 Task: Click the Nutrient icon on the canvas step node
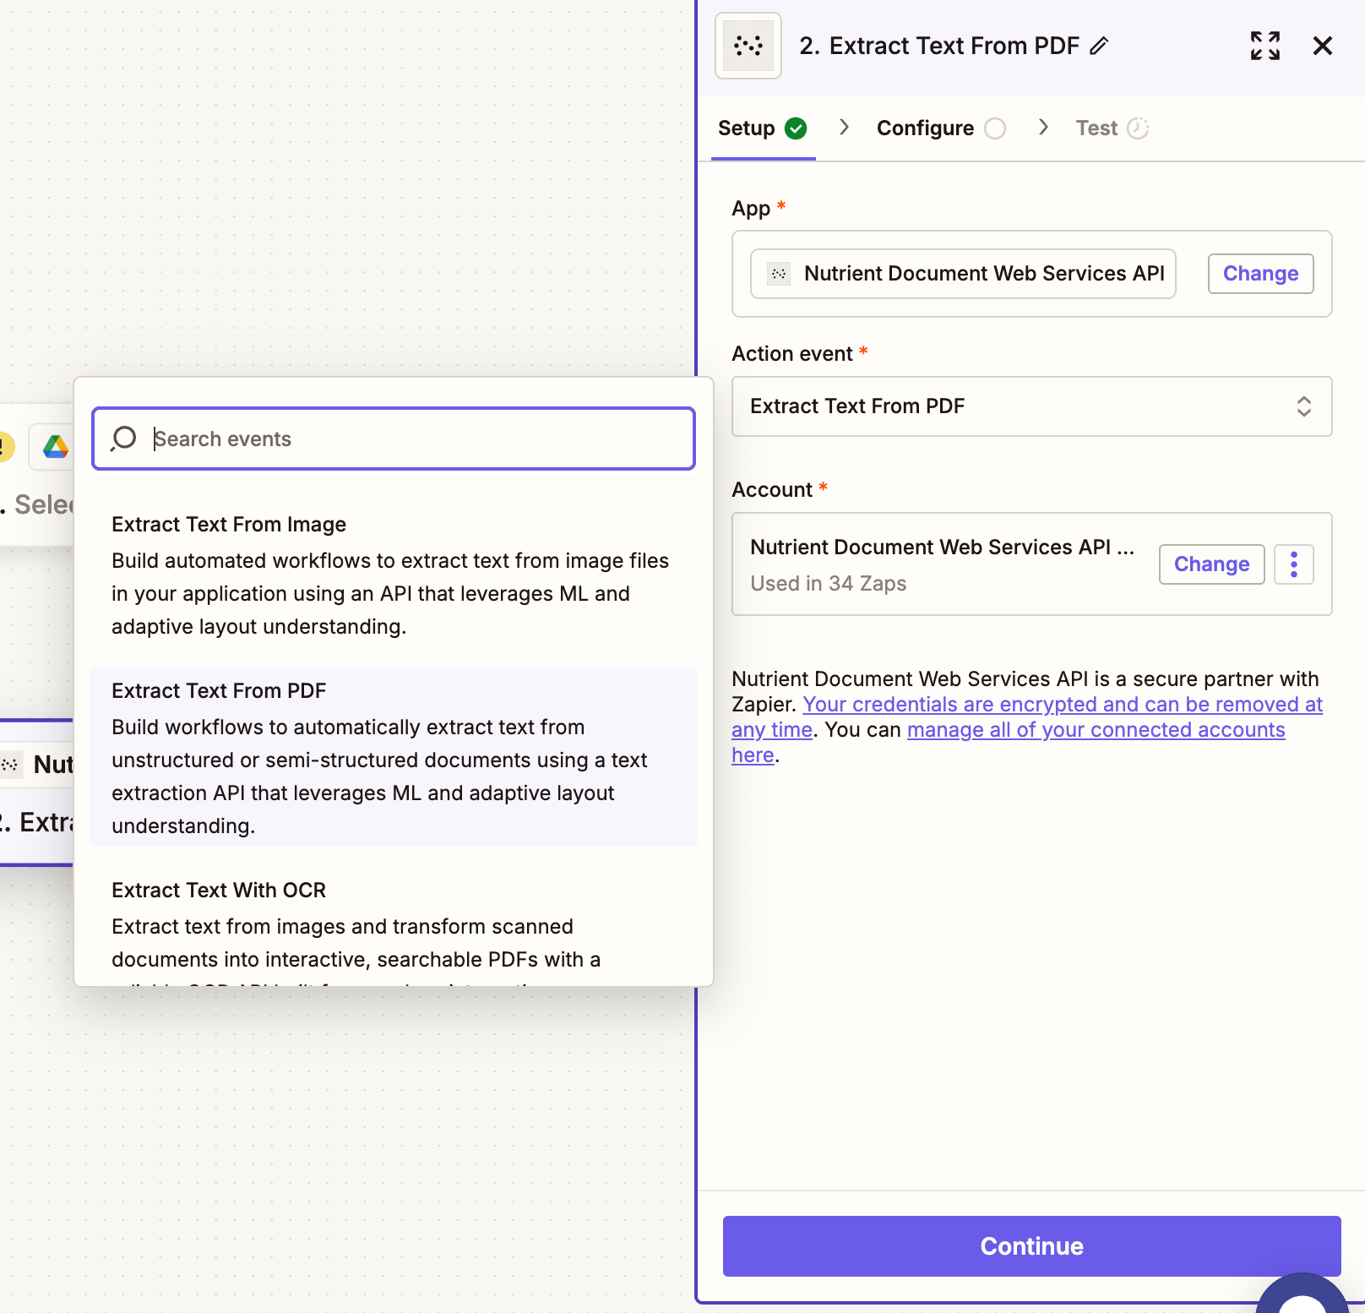click(11, 765)
